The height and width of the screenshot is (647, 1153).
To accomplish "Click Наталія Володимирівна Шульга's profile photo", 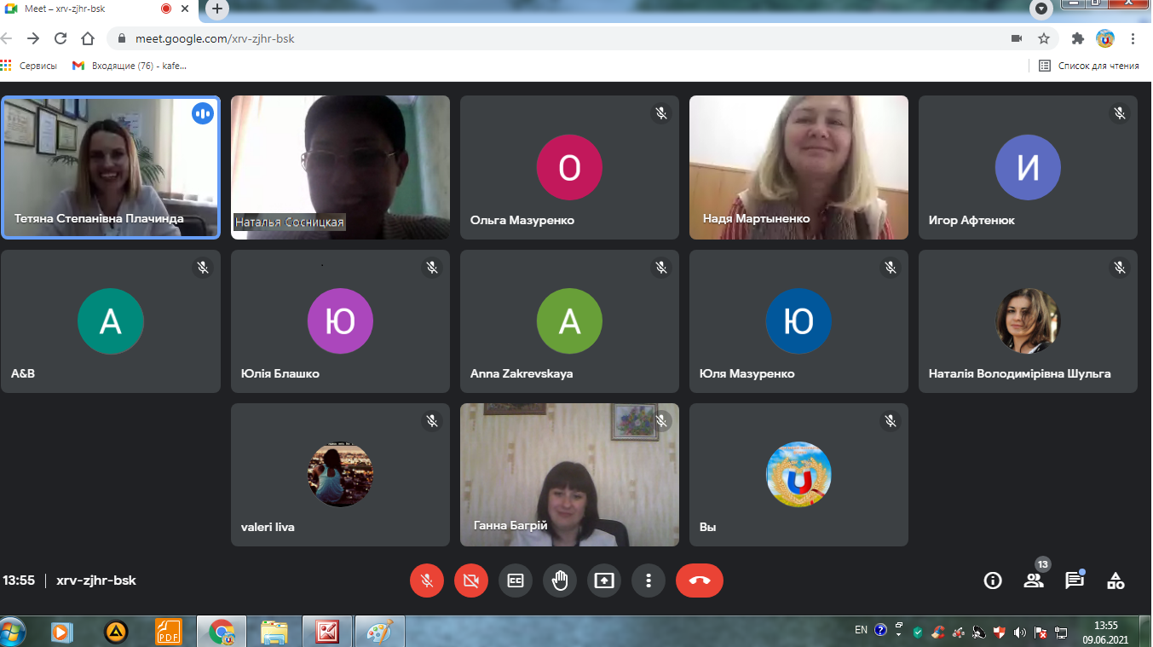I will tap(1028, 321).
